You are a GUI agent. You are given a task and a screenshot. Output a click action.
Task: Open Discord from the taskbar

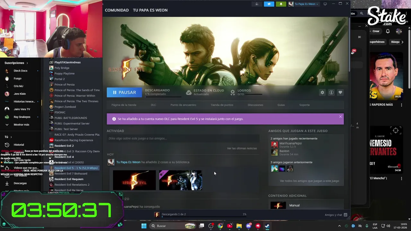coord(249,226)
